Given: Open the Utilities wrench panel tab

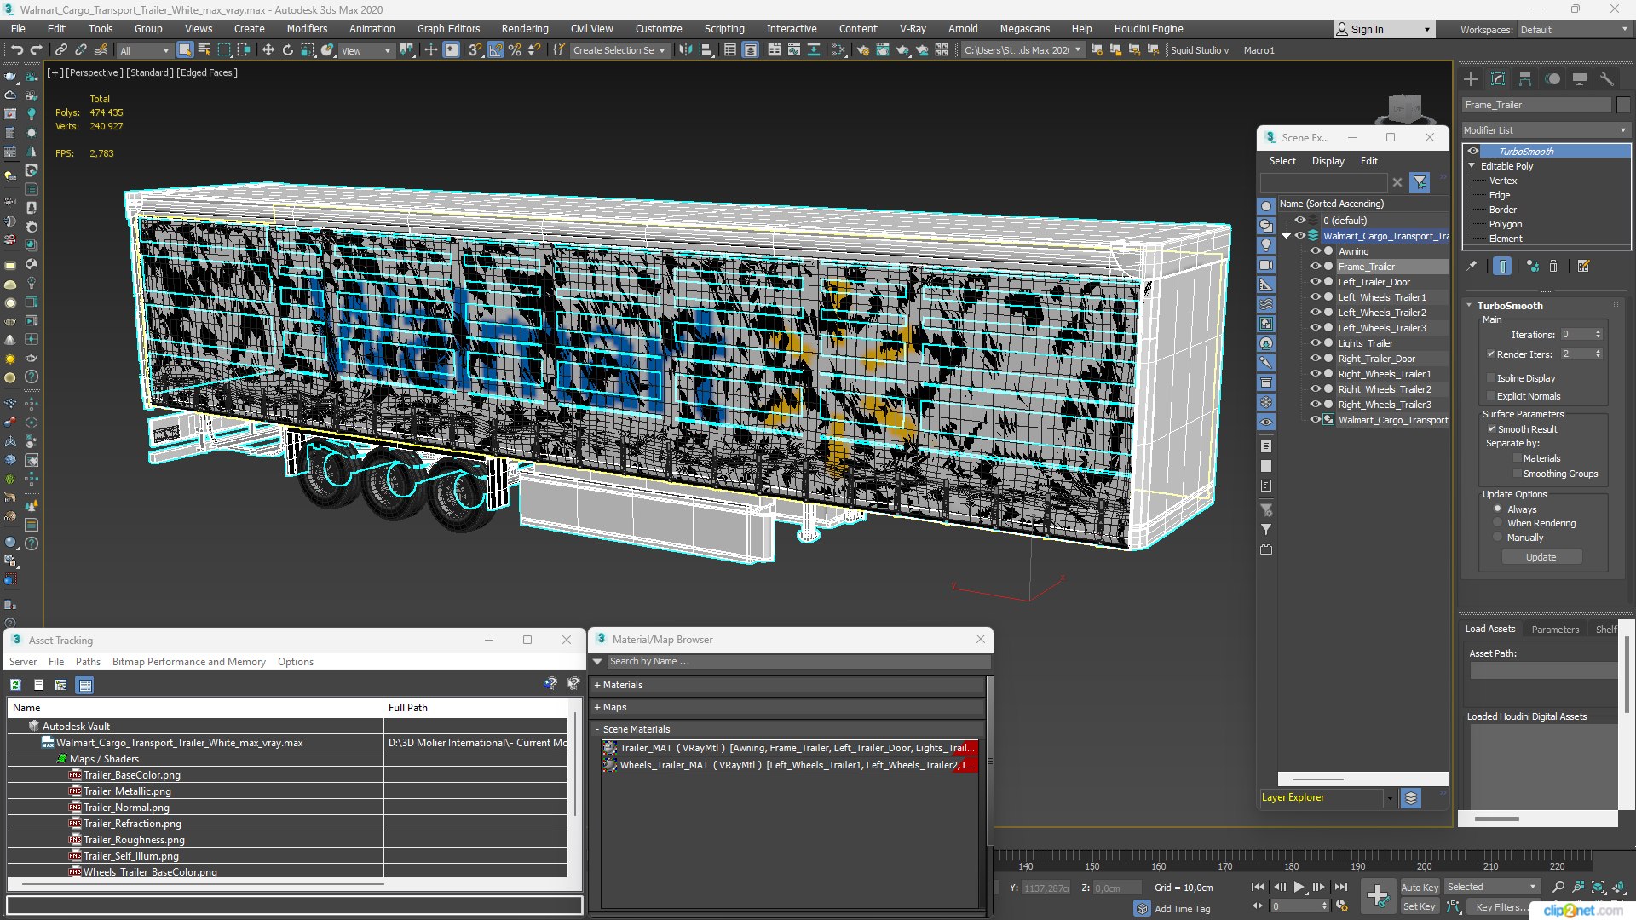Looking at the screenshot, I should [1607, 79].
